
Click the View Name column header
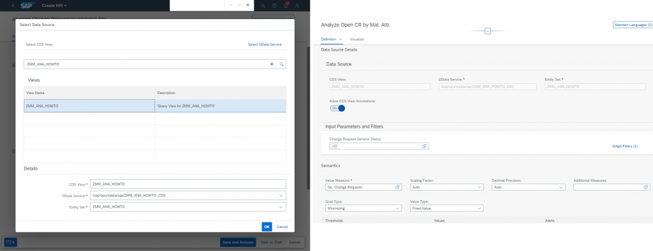(89, 93)
